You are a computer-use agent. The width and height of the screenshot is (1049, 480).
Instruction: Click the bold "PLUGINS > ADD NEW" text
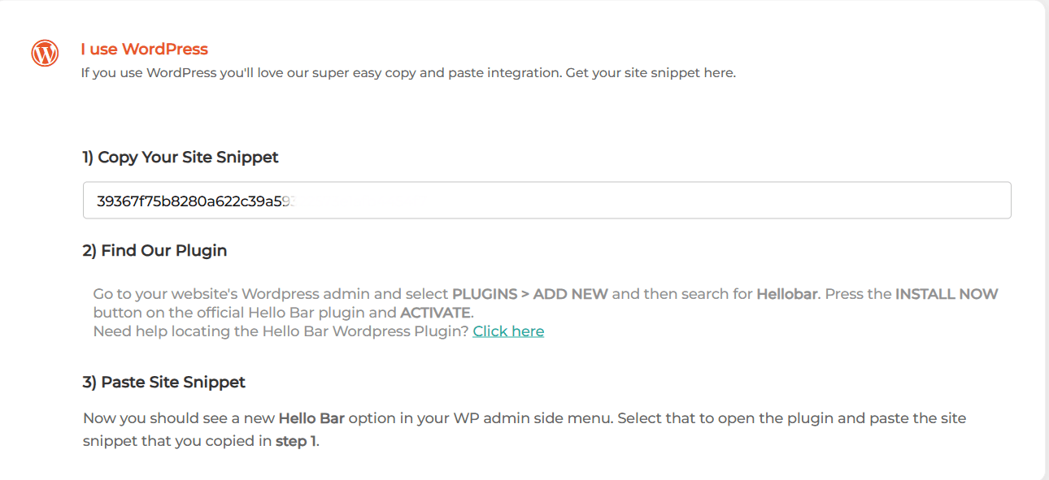coord(530,294)
